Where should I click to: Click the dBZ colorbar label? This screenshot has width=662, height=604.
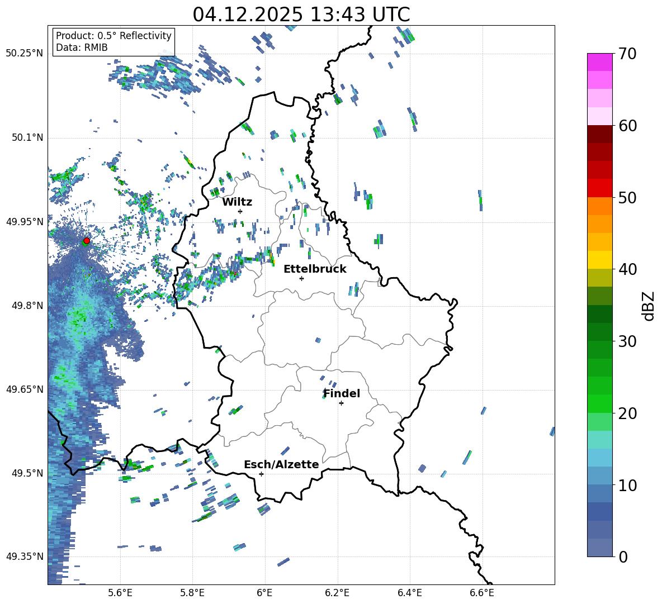click(x=649, y=306)
